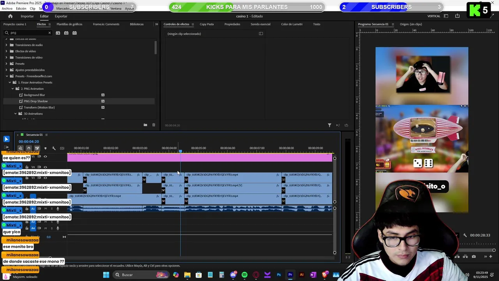Expand Efectos de vídeo folder

[6, 51]
